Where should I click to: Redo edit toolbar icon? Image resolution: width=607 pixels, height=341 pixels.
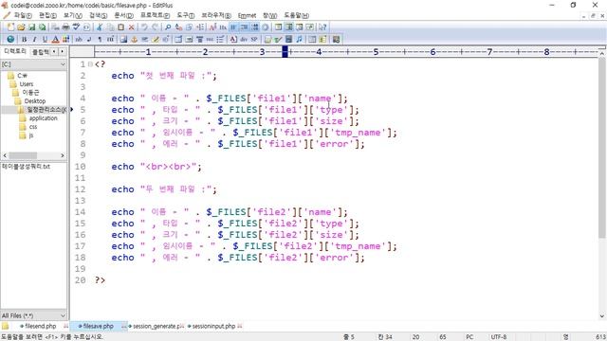pos(155,27)
